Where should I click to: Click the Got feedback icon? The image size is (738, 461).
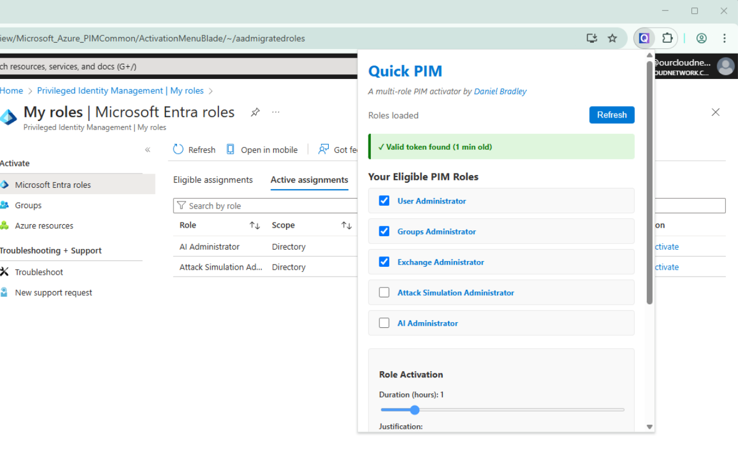point(324,150)
